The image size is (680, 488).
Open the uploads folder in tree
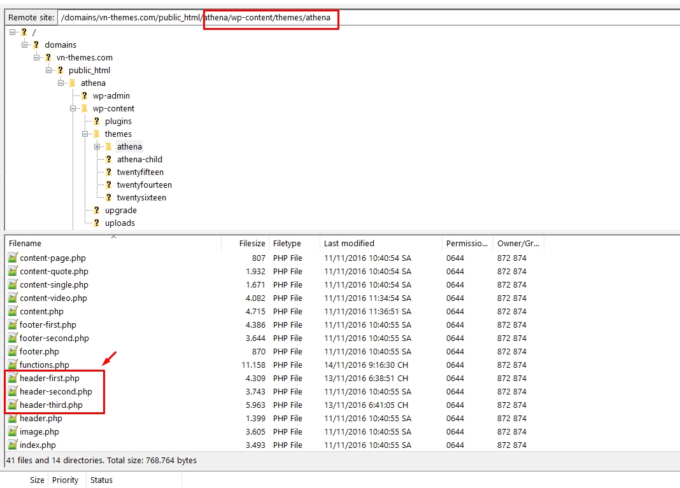point(120,223)
